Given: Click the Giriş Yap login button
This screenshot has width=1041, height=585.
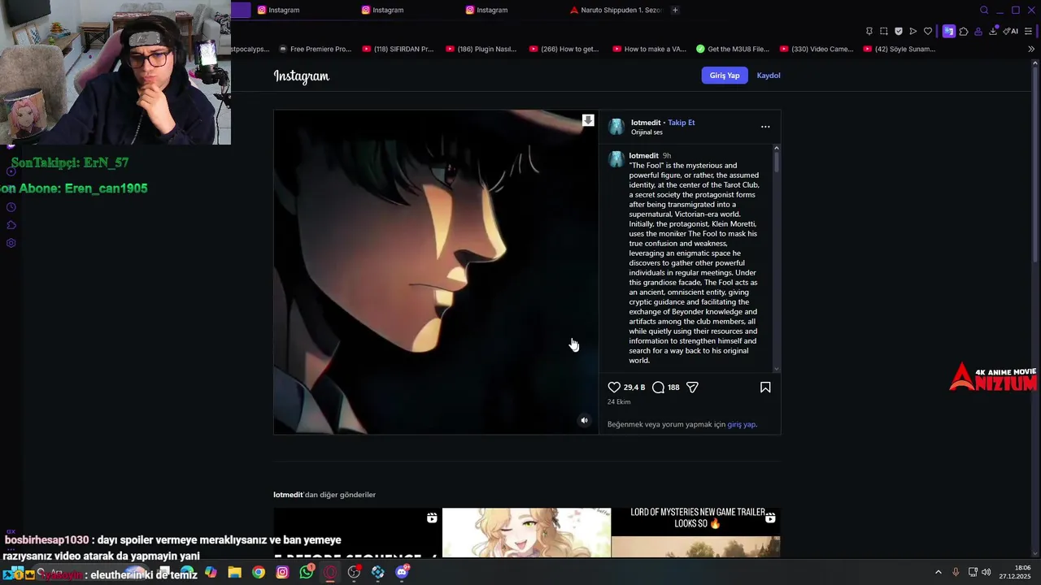Looking at the screenshot, I should (724, 76).
